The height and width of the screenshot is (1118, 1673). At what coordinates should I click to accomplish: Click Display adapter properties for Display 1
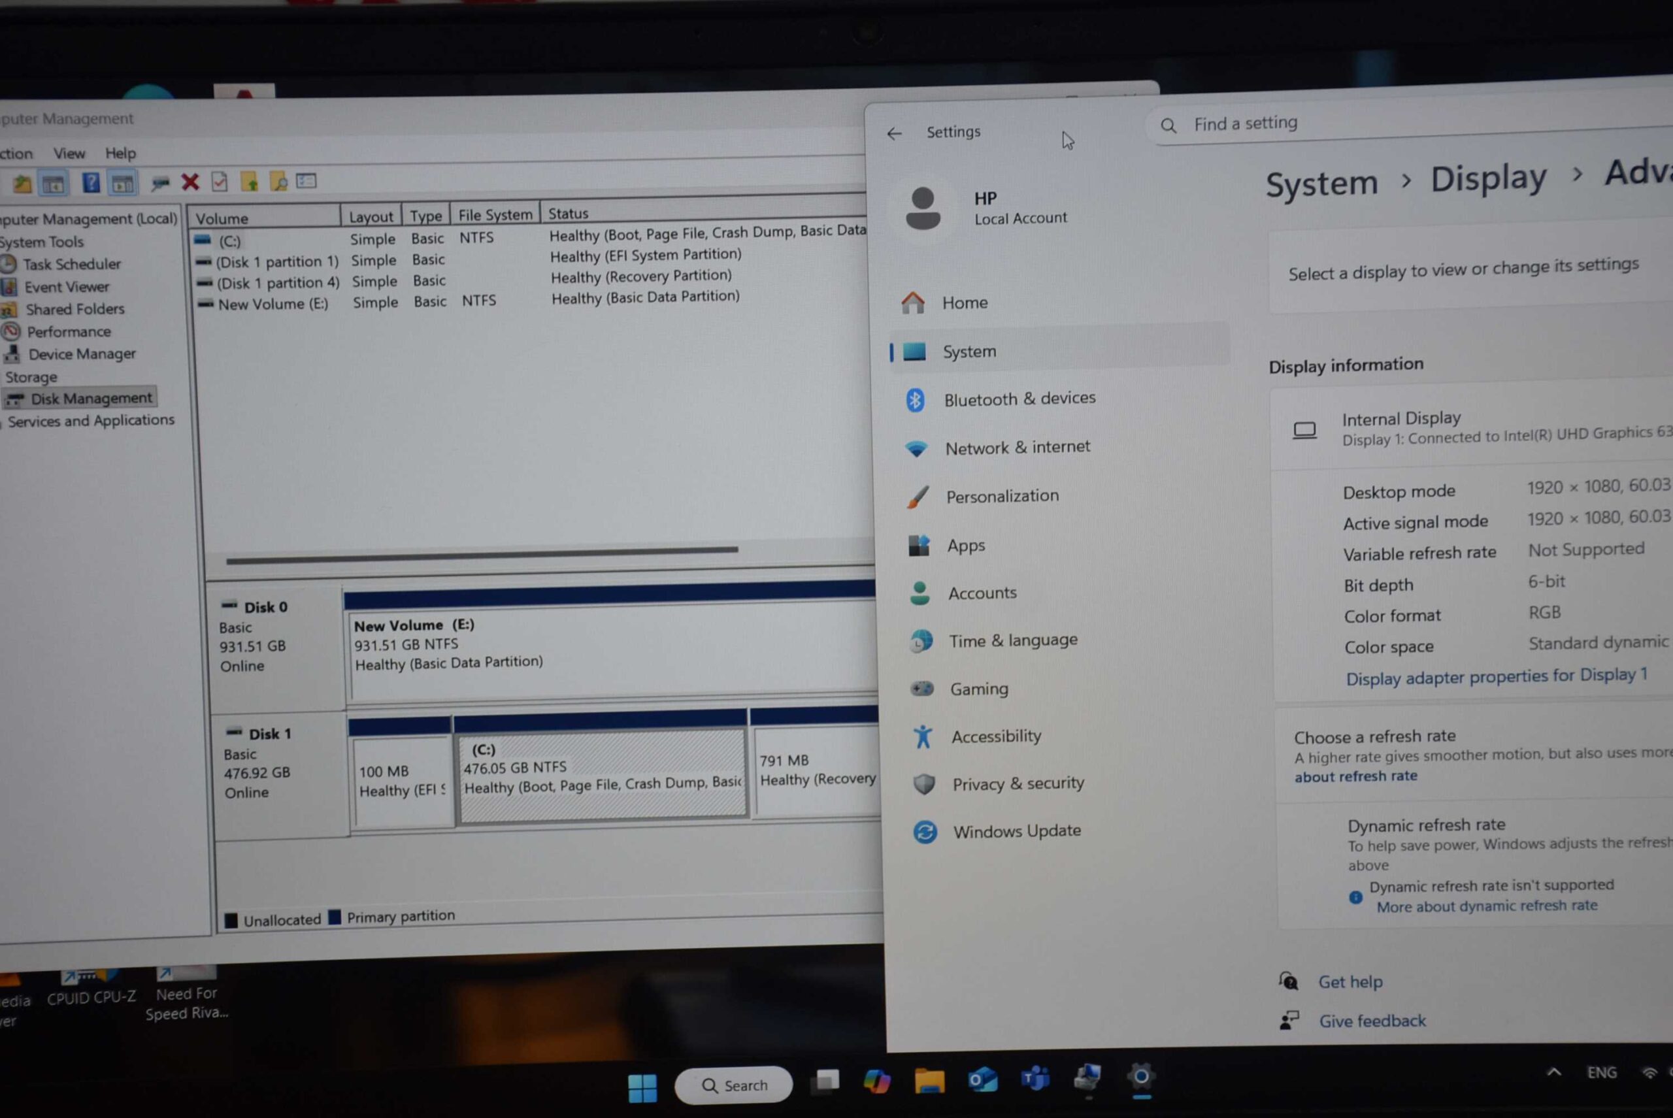(x=1496, y=676)
